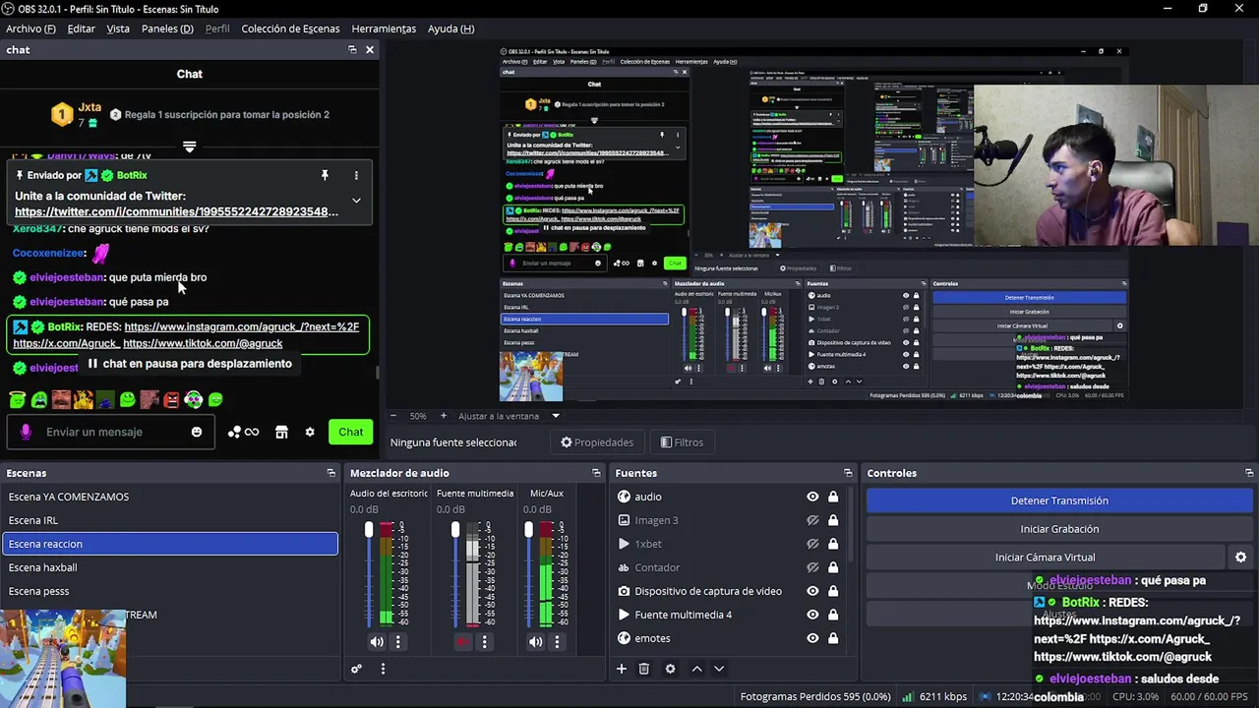Pop out the Fuentes dock icon
The height and width of the screenshot is (708, 1259).
[x=848, y=473]
